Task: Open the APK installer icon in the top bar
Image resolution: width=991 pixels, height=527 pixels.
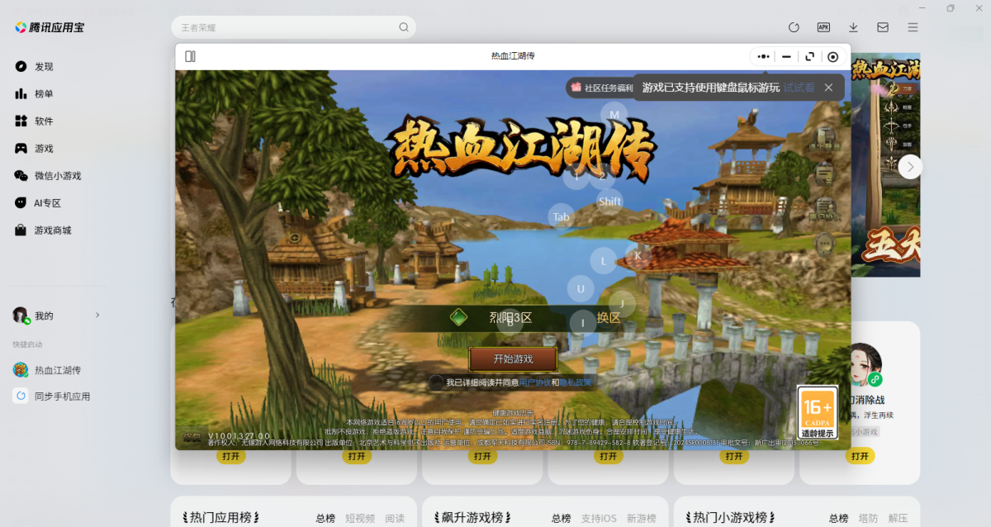Action: (x=823, y=26)
